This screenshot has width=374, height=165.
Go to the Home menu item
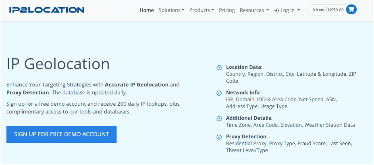tap(147, 10)
